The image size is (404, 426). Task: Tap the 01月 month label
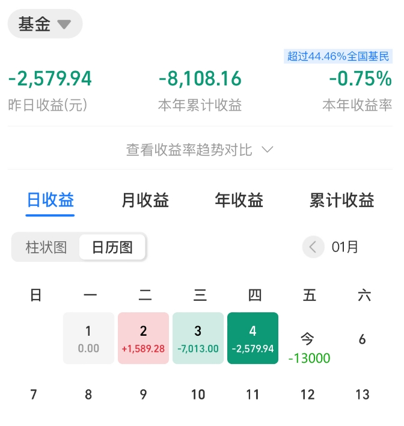click(344, 247)
